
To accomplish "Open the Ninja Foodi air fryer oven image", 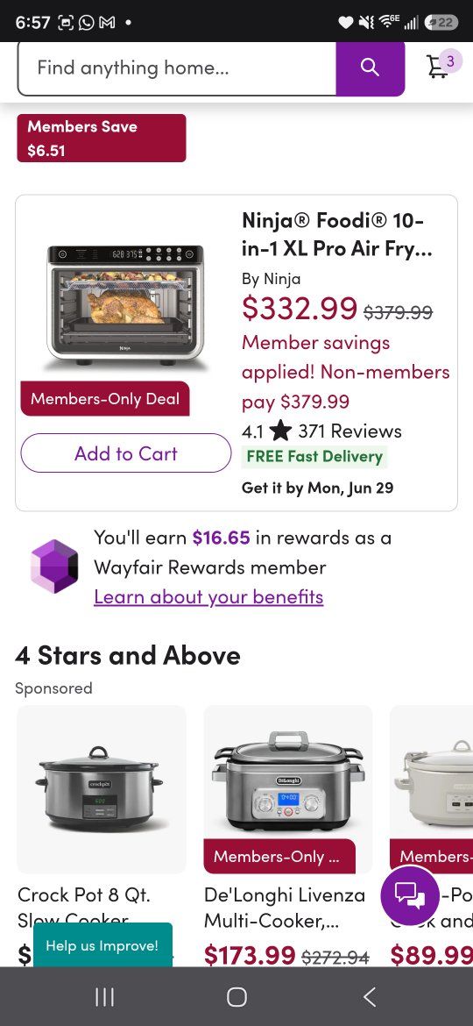I will pos(125,303).
